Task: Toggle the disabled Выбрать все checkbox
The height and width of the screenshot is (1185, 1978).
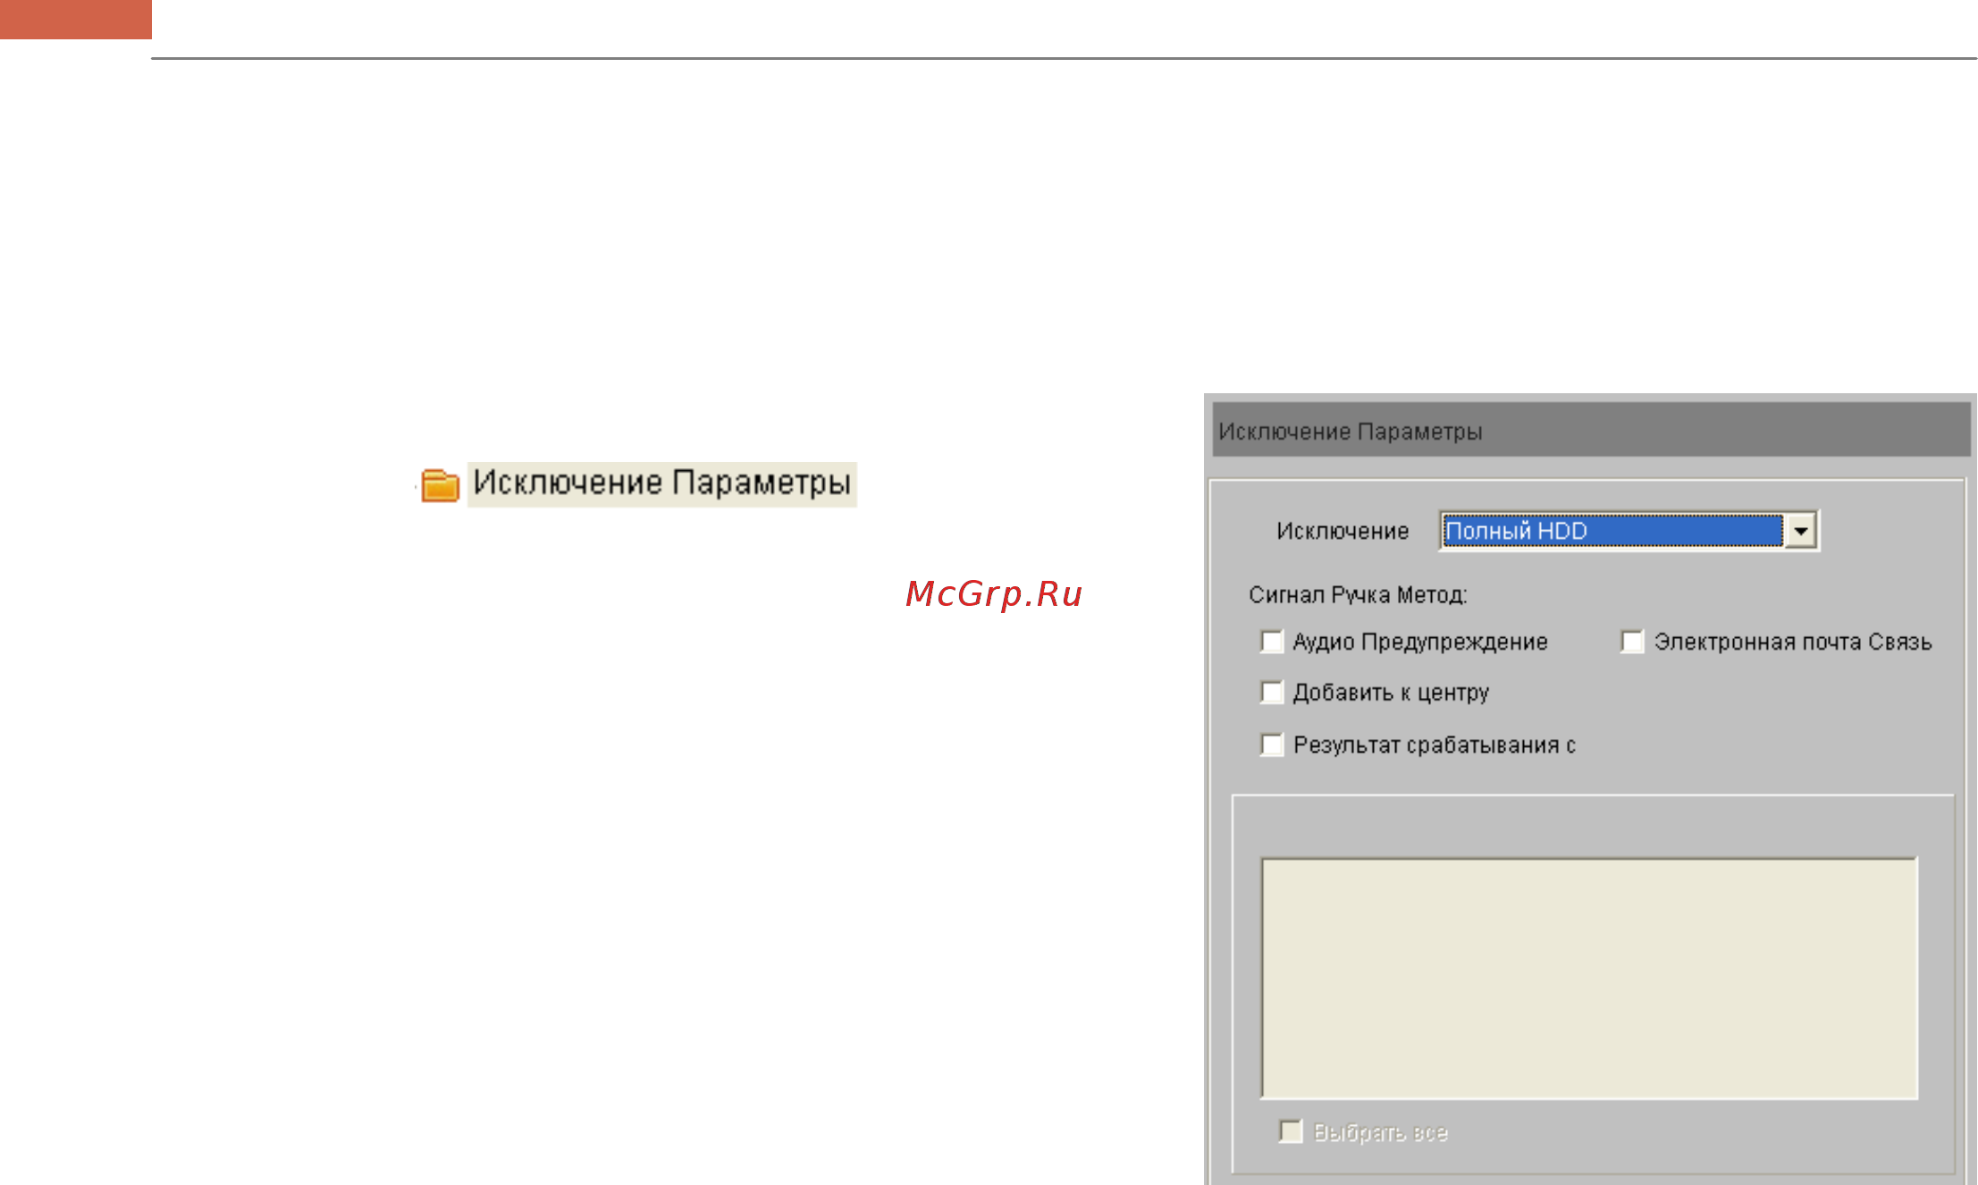Action: click(x=1290, y=1131)
